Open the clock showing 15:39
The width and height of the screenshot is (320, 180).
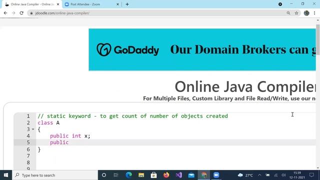[297, 175]
